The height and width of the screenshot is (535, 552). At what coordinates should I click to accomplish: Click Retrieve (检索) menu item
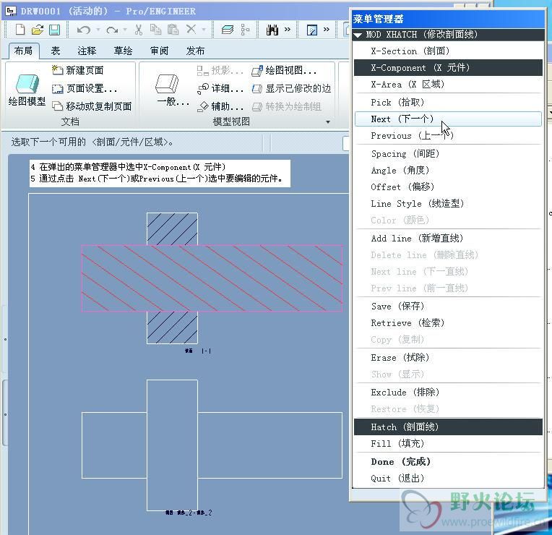(448, 323)
